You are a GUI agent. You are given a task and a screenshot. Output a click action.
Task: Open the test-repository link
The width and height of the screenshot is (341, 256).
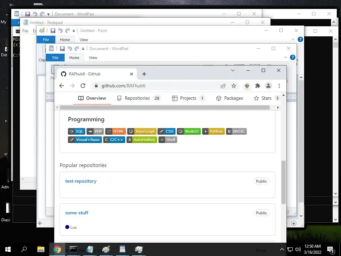[x=81, y=181]
